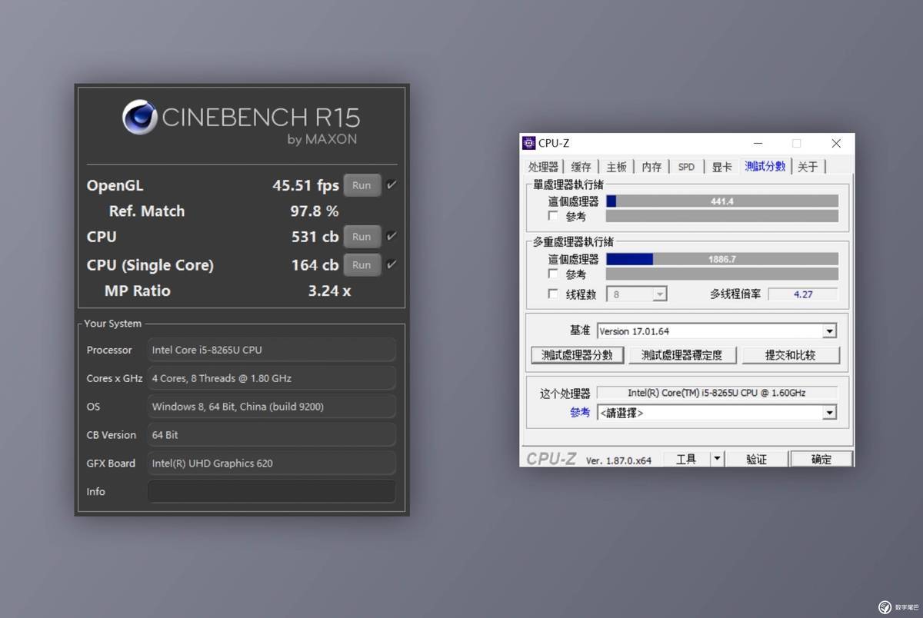Check the 线程数 checkbox
Screen dimensions: 923x618
(x=553, y=294)
